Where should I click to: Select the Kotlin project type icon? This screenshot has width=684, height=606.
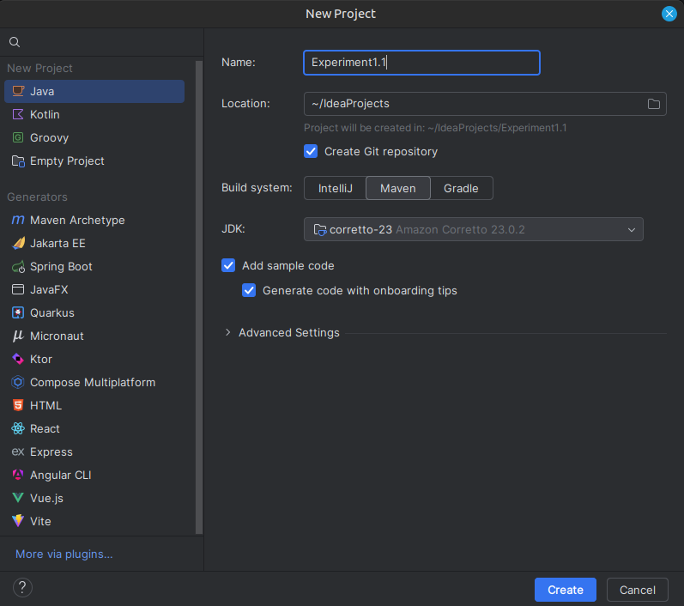click(x=18, y=114)
